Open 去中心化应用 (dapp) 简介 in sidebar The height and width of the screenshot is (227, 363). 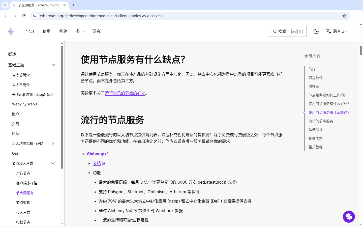click(33, 95)
